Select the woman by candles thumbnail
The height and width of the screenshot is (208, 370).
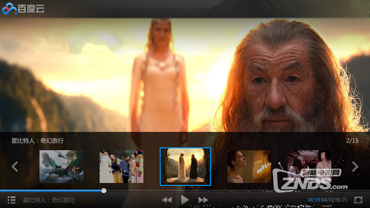point(249,166)
